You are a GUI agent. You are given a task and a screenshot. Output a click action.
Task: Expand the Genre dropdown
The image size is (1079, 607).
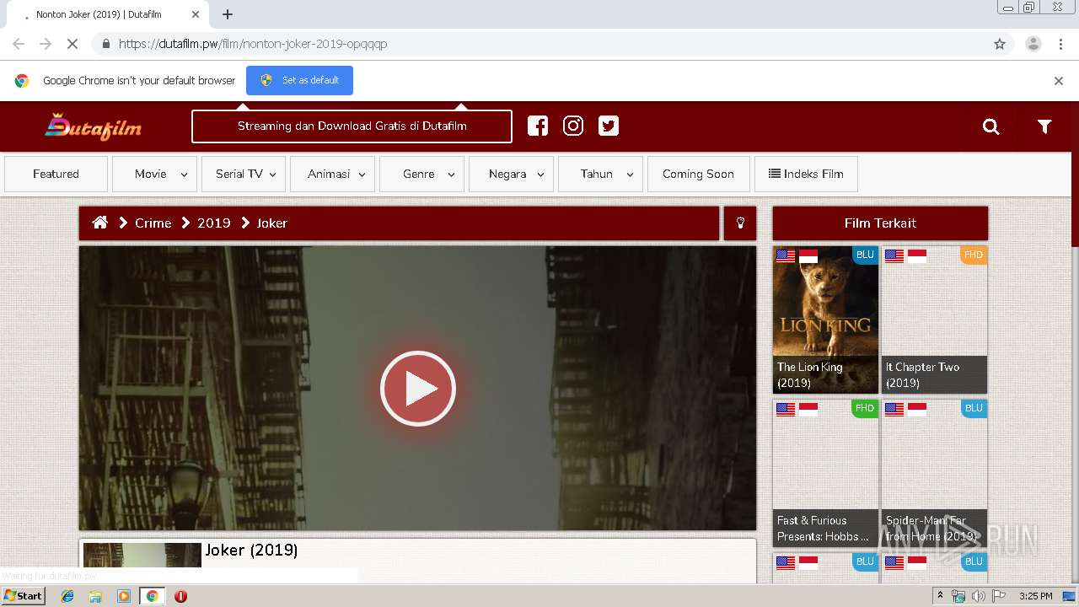[x=421, y=174]
